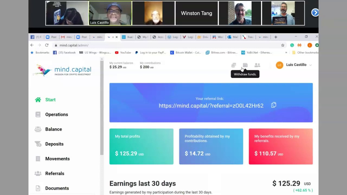The height and width of the screenshot is (195, 347).
Task: Click the list icon beside Movements
Action: coord(38,159)
